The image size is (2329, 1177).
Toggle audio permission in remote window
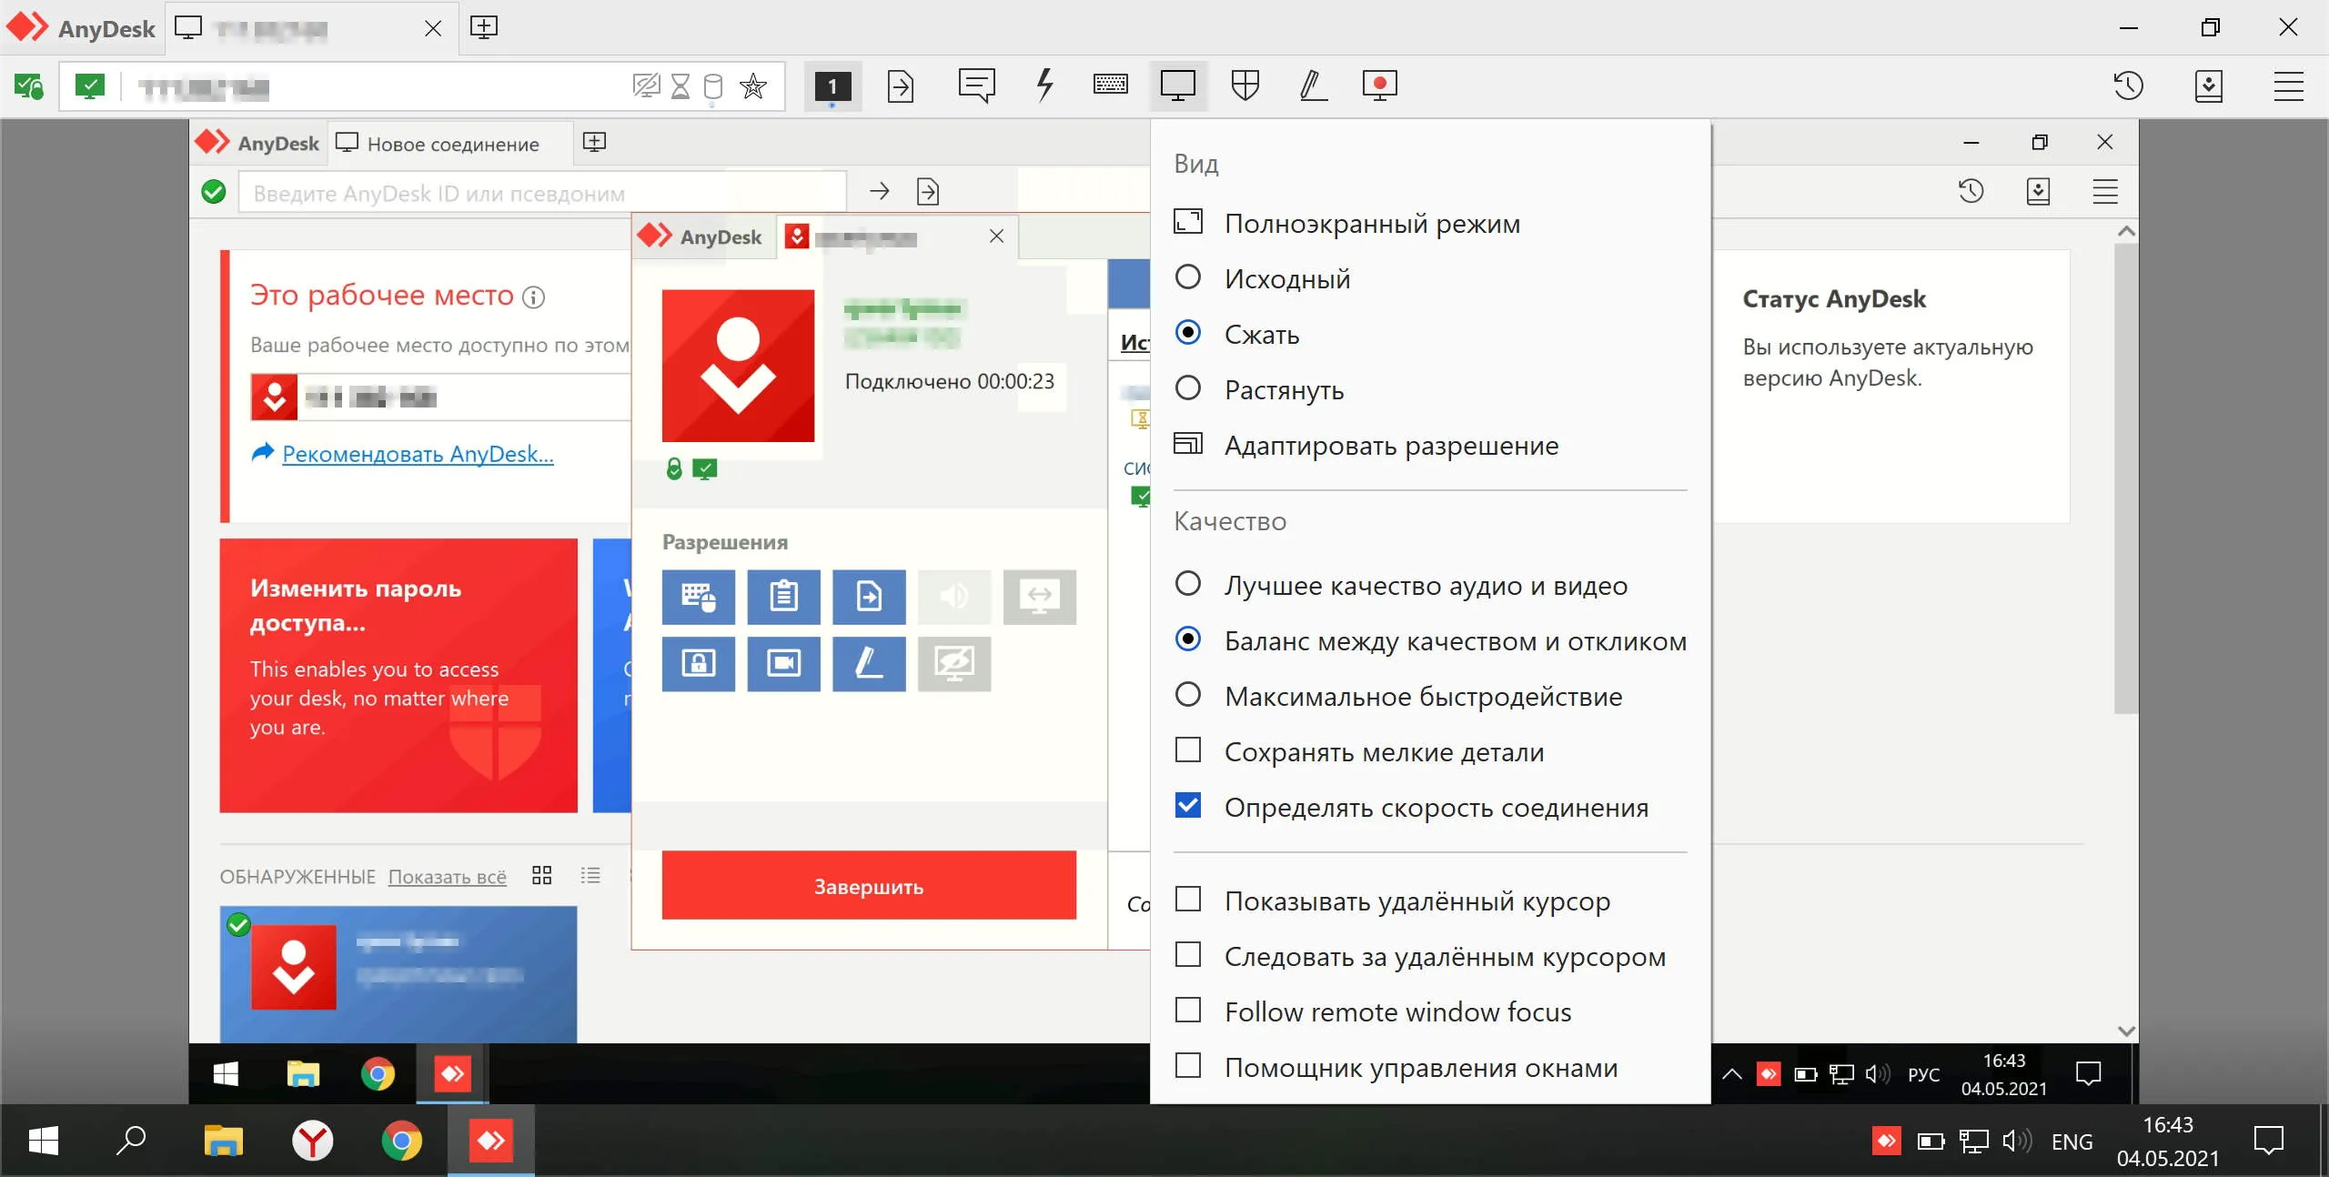(954, 597)
